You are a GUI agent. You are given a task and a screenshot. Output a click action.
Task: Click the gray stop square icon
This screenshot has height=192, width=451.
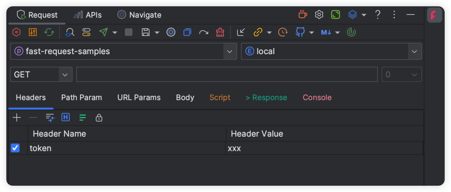(x=129, y=32)
